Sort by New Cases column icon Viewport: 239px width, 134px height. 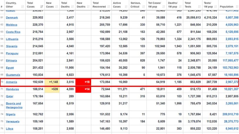pos(57,6)
